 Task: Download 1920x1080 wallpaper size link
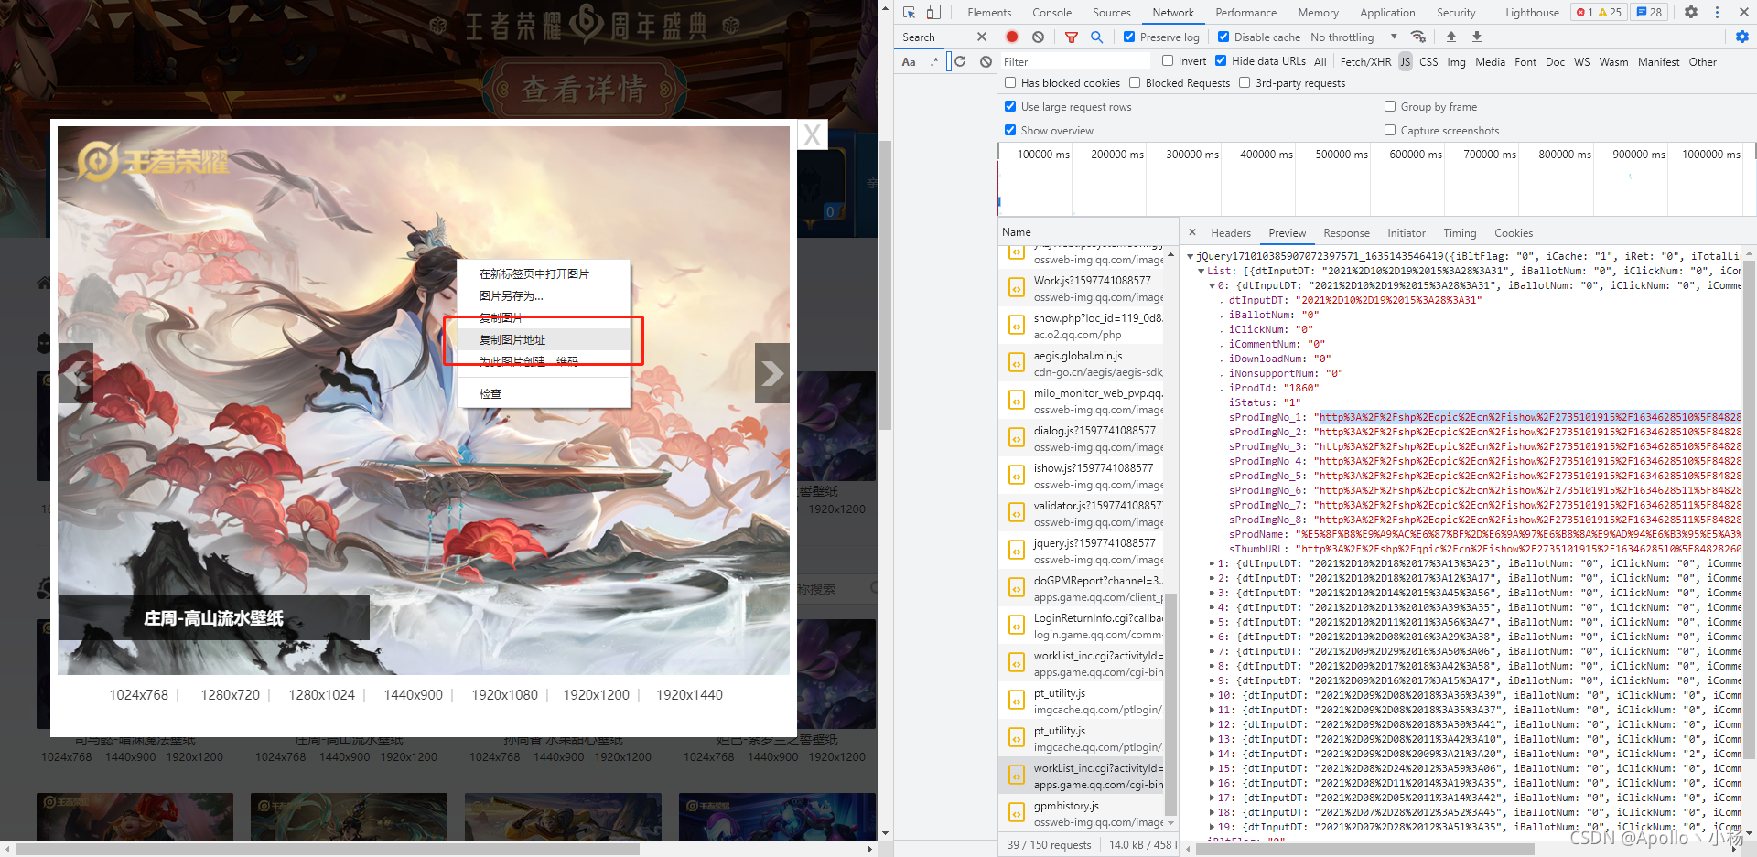point(504,695)
